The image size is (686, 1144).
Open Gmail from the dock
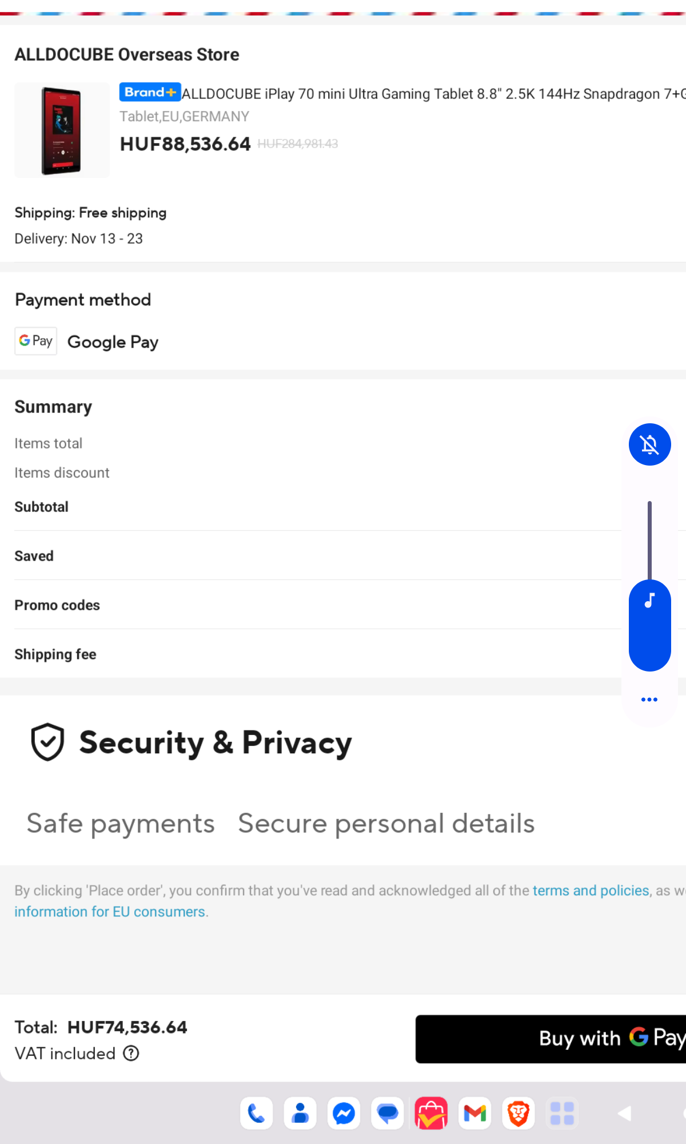pyautogui.click(x=475, y=1113)
